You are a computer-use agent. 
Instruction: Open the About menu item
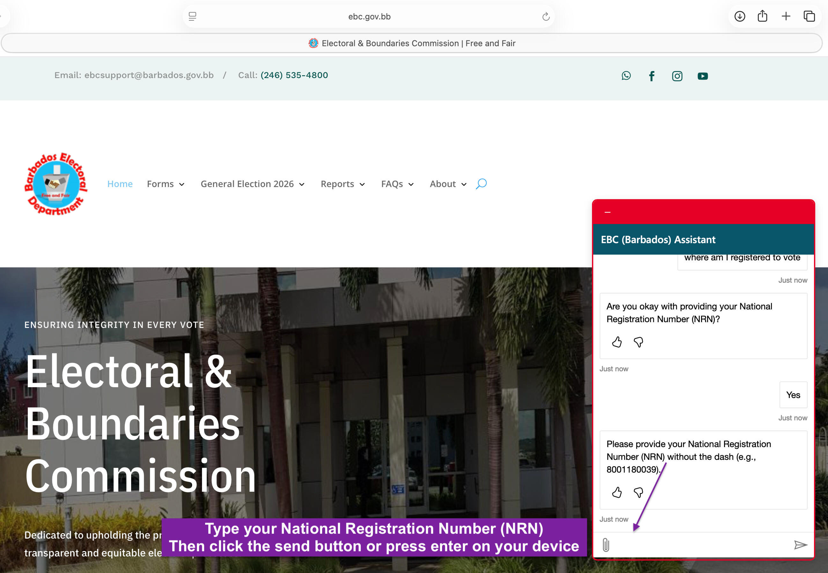click(x=448, y=184)
